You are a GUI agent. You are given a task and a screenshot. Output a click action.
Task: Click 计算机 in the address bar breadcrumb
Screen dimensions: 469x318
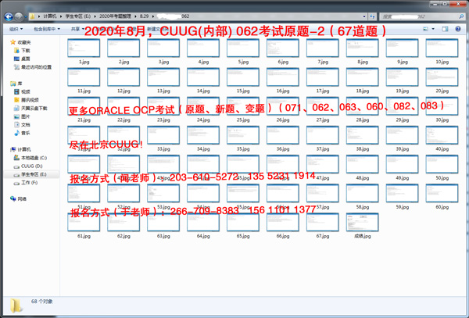[50, 16]
